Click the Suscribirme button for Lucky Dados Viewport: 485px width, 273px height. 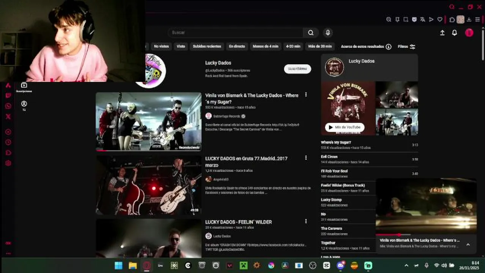click(x=298, y=69)
